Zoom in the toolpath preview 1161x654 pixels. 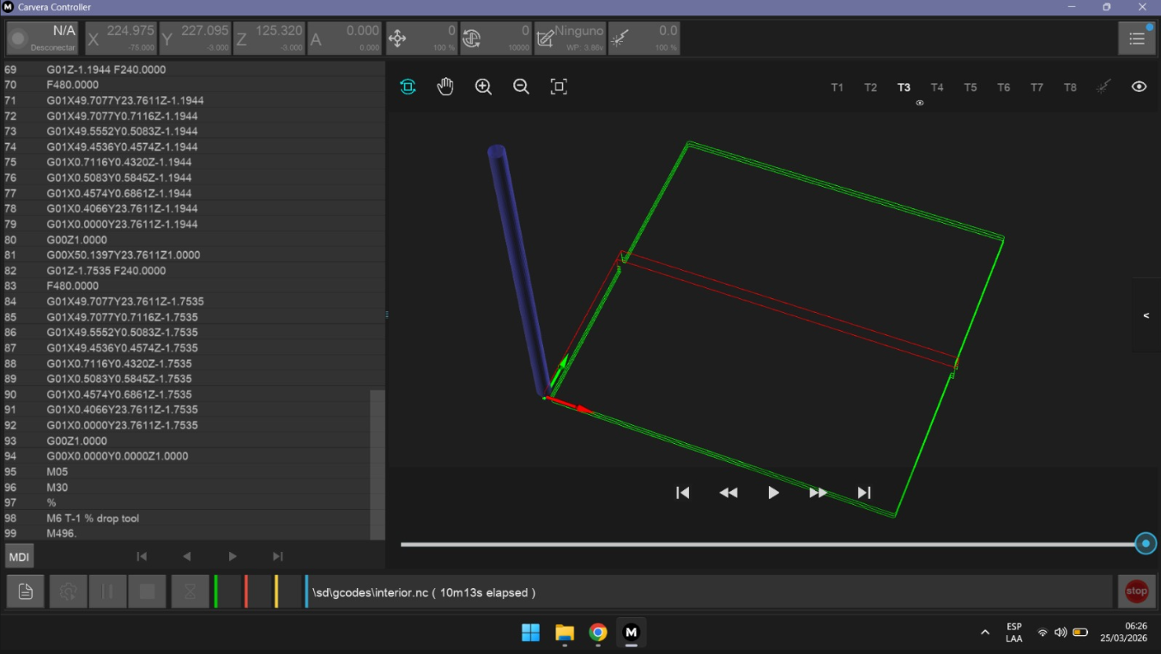tap(483, 87)
